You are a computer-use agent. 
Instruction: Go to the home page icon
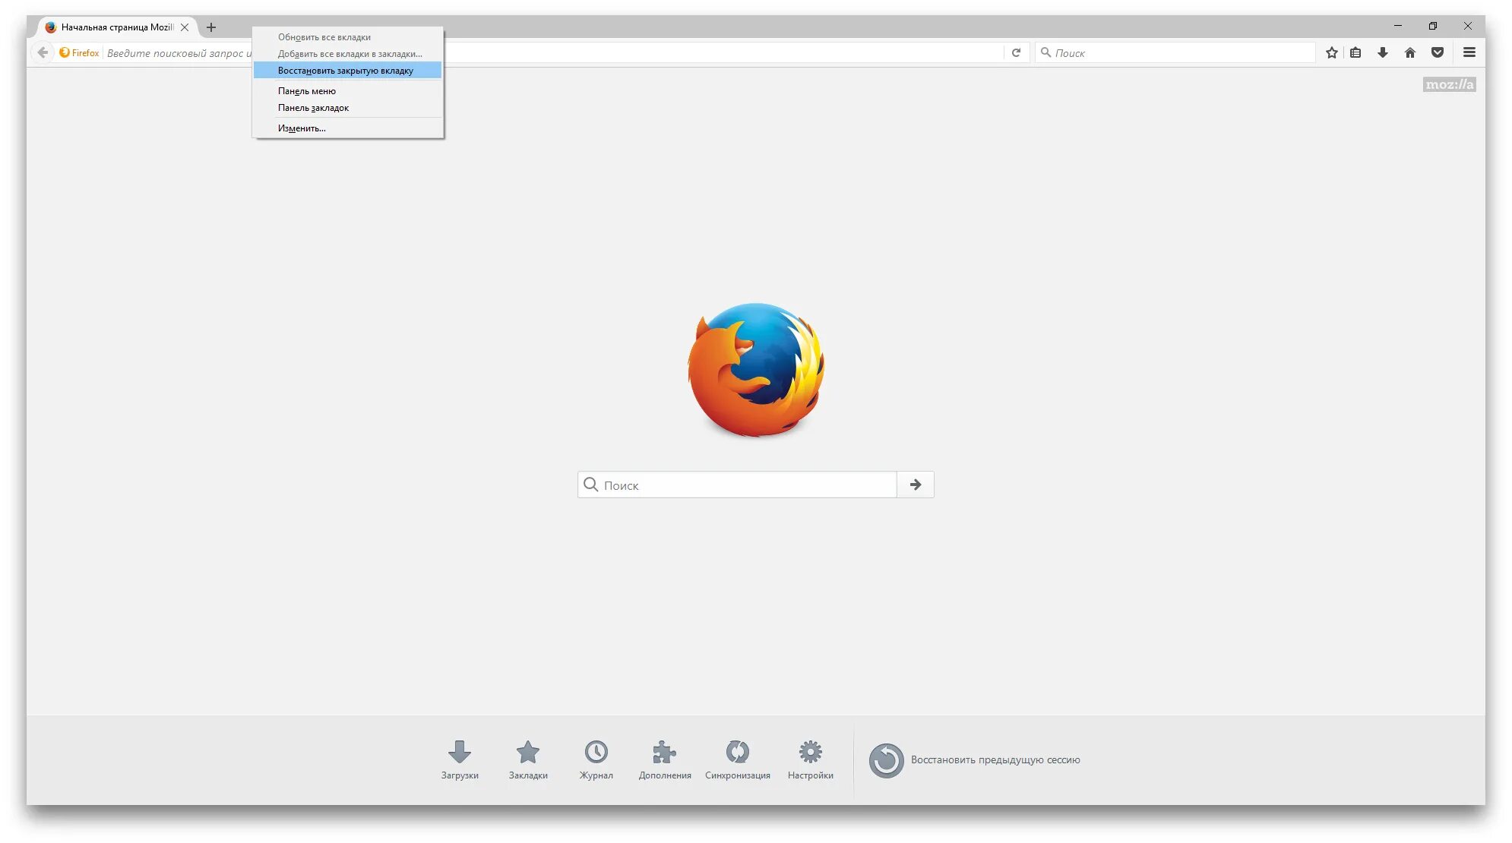1410,52
